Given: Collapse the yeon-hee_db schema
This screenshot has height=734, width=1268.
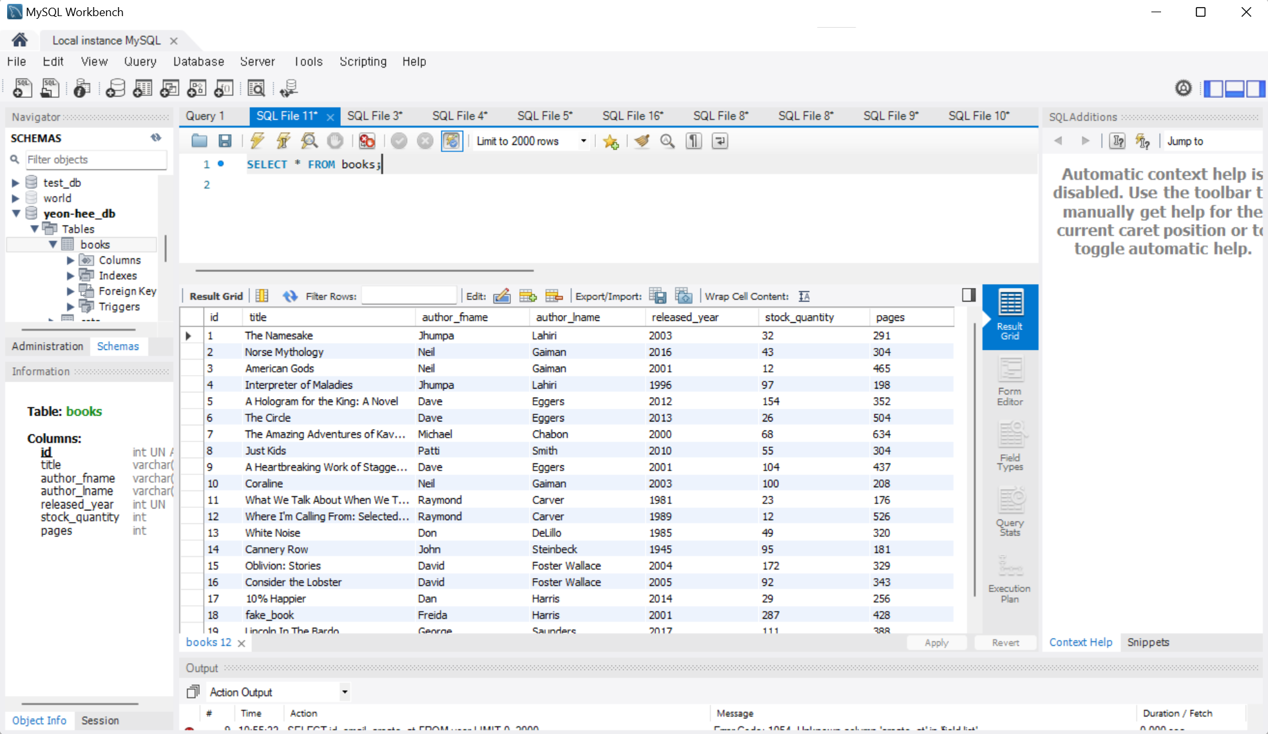Looking at the screenshot, I should [15, 213].
